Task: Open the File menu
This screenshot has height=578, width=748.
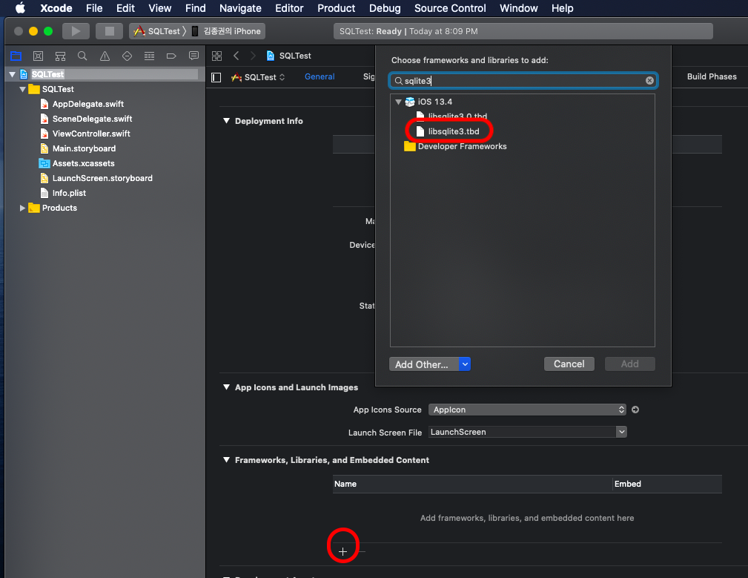Action: (94, 8)
